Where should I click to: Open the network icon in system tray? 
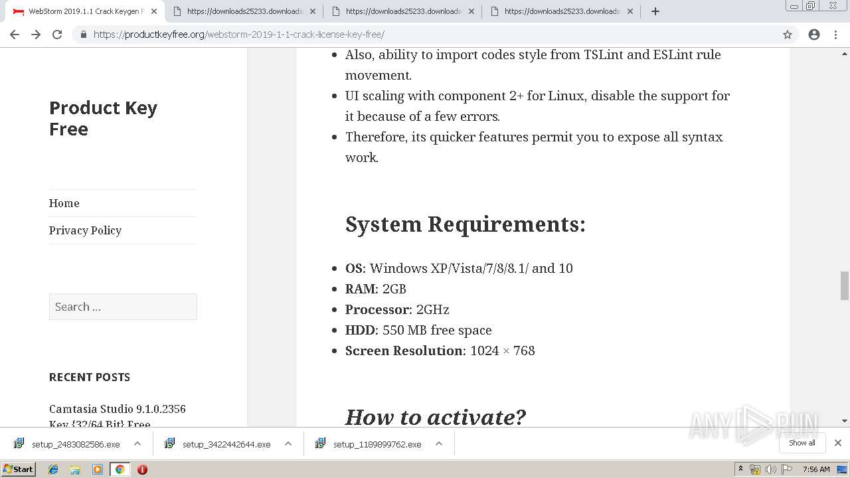(755, 469)
